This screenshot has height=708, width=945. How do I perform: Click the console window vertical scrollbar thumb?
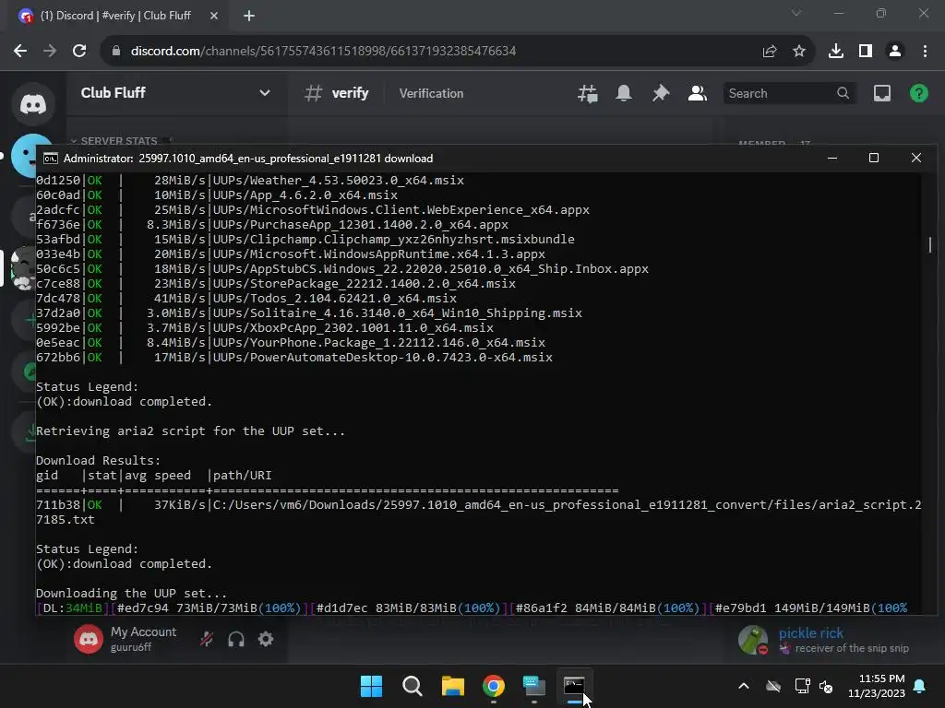930,245
